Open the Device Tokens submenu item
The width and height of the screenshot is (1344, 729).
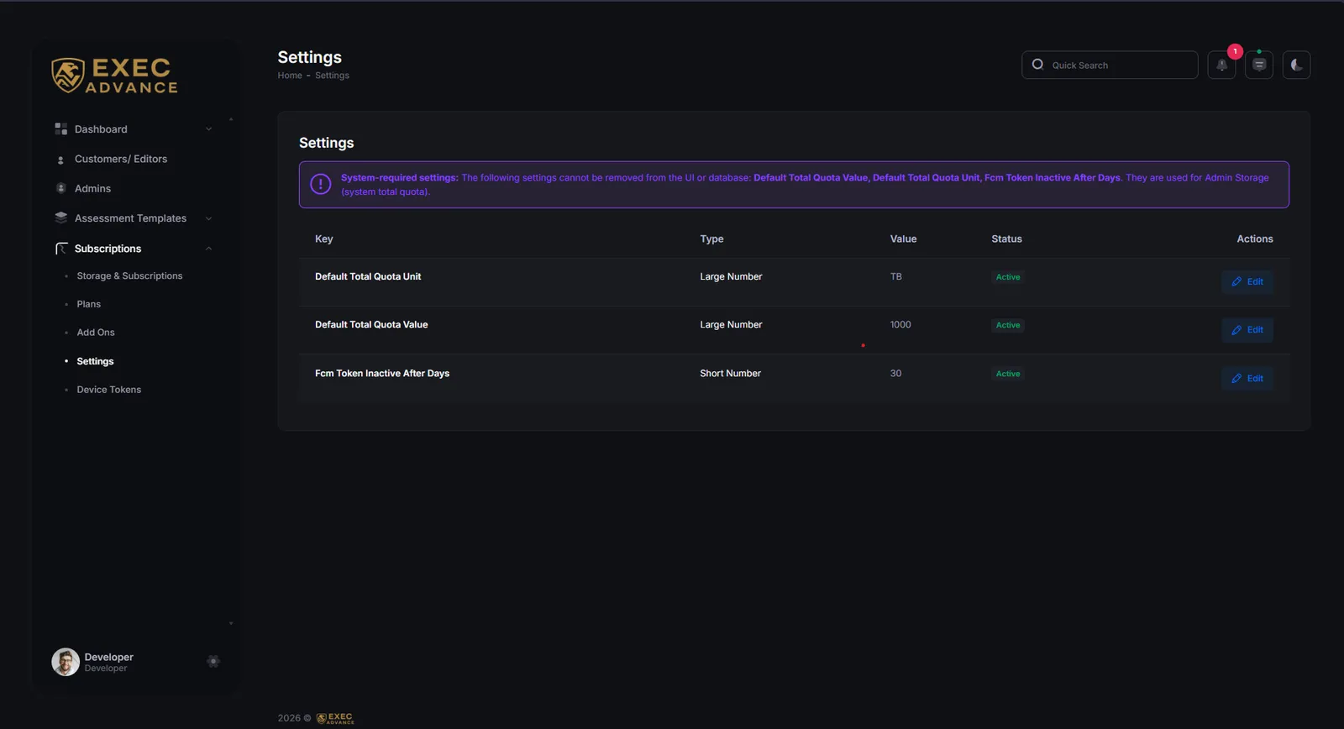pos(109,390)
